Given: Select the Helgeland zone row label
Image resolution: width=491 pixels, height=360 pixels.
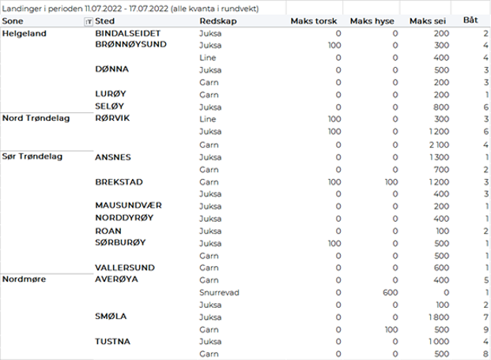Looking at the screenshot, I should point(24,34).
